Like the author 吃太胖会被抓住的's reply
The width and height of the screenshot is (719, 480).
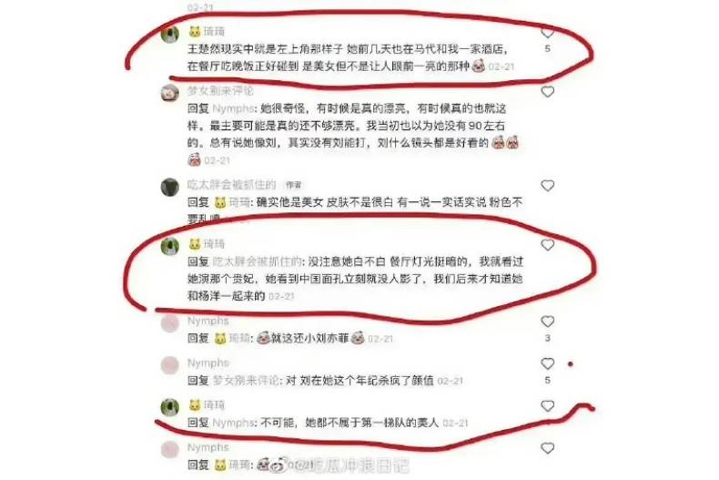point(547,186)
